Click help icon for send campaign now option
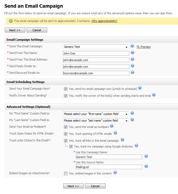This screenshot has width=178, height=194. pos(140,88)
